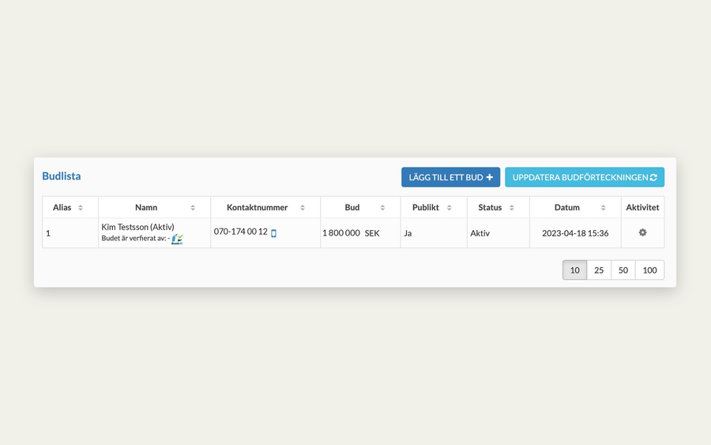This screenshot has width=711, height=445.
Task: Click the BankID verification icon
Action: (177, 239)
